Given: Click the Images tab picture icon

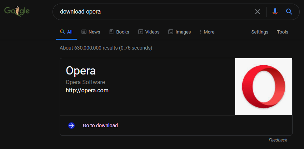Looking at the screenshot, I should (x=171, y=32).
